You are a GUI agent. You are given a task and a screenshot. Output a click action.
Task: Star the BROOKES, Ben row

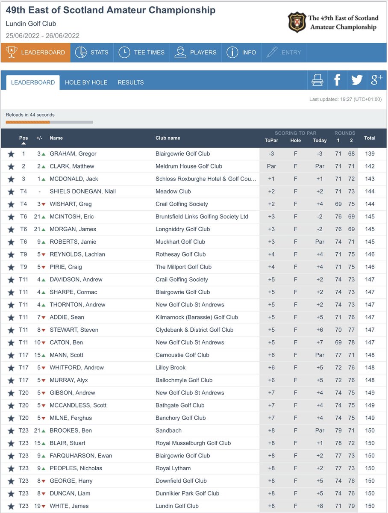11,430
